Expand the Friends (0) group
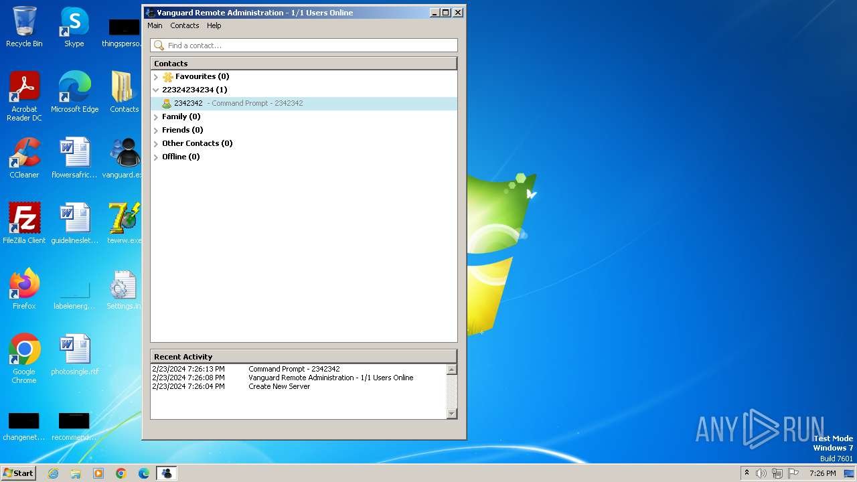The image size is (857, 482). click(x=156, y=131)
